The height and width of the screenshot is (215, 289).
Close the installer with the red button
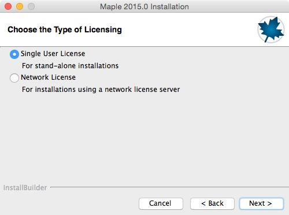coord(8,6)
